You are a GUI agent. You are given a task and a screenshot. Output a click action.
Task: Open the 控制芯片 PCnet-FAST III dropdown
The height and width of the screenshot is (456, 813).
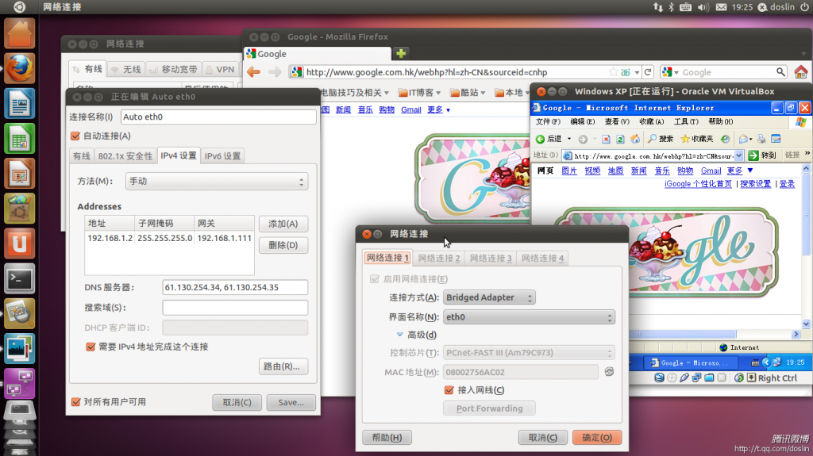pyautogui.click(x=529, y=352)
